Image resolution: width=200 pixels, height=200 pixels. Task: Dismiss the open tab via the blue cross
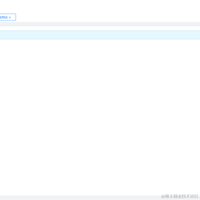(10, 17)
